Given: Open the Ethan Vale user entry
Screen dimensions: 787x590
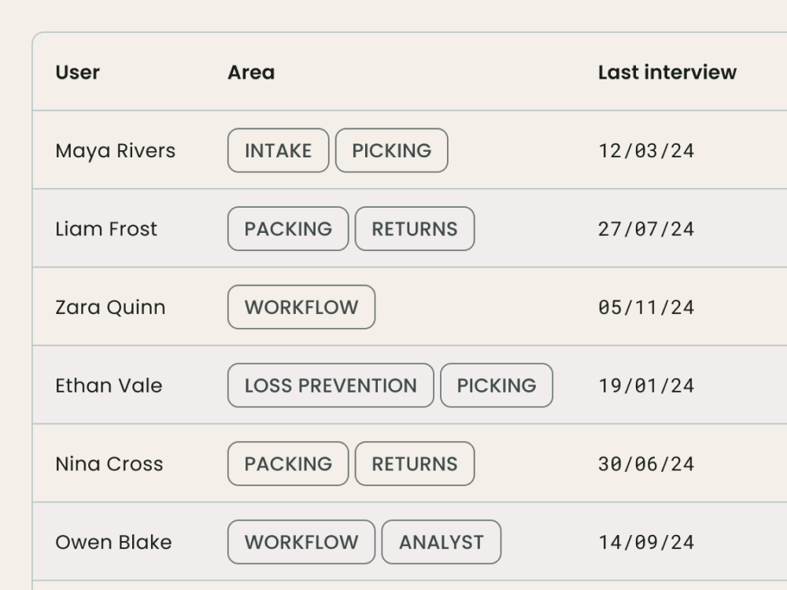Looking at the screenshot, I should click(x=109, y=385).
